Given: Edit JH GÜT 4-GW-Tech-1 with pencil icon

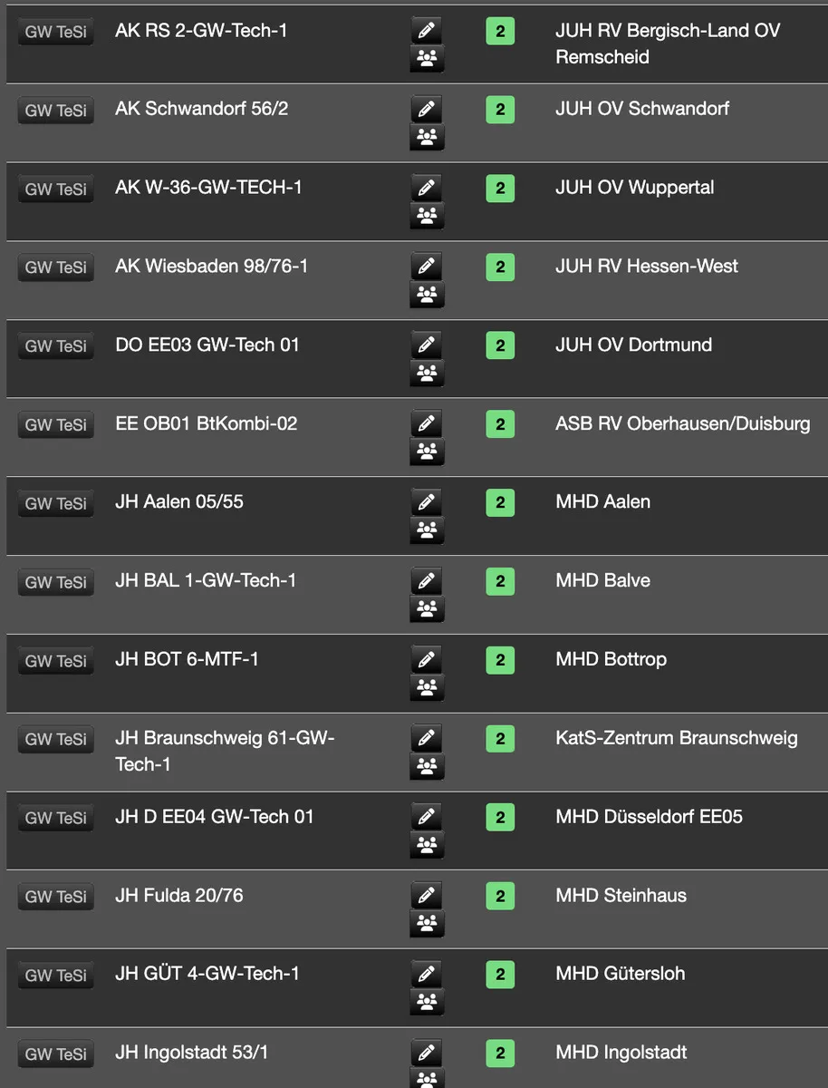Looking at the screenshot, I should (427, 975).
